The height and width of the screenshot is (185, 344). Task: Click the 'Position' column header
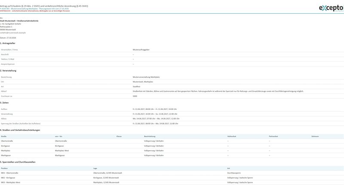[x=4, y=168]
